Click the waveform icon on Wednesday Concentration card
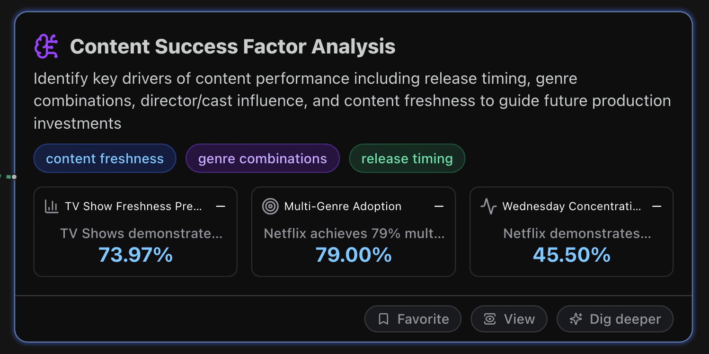This screenshot has width=709, height=354. coord(488,206)
